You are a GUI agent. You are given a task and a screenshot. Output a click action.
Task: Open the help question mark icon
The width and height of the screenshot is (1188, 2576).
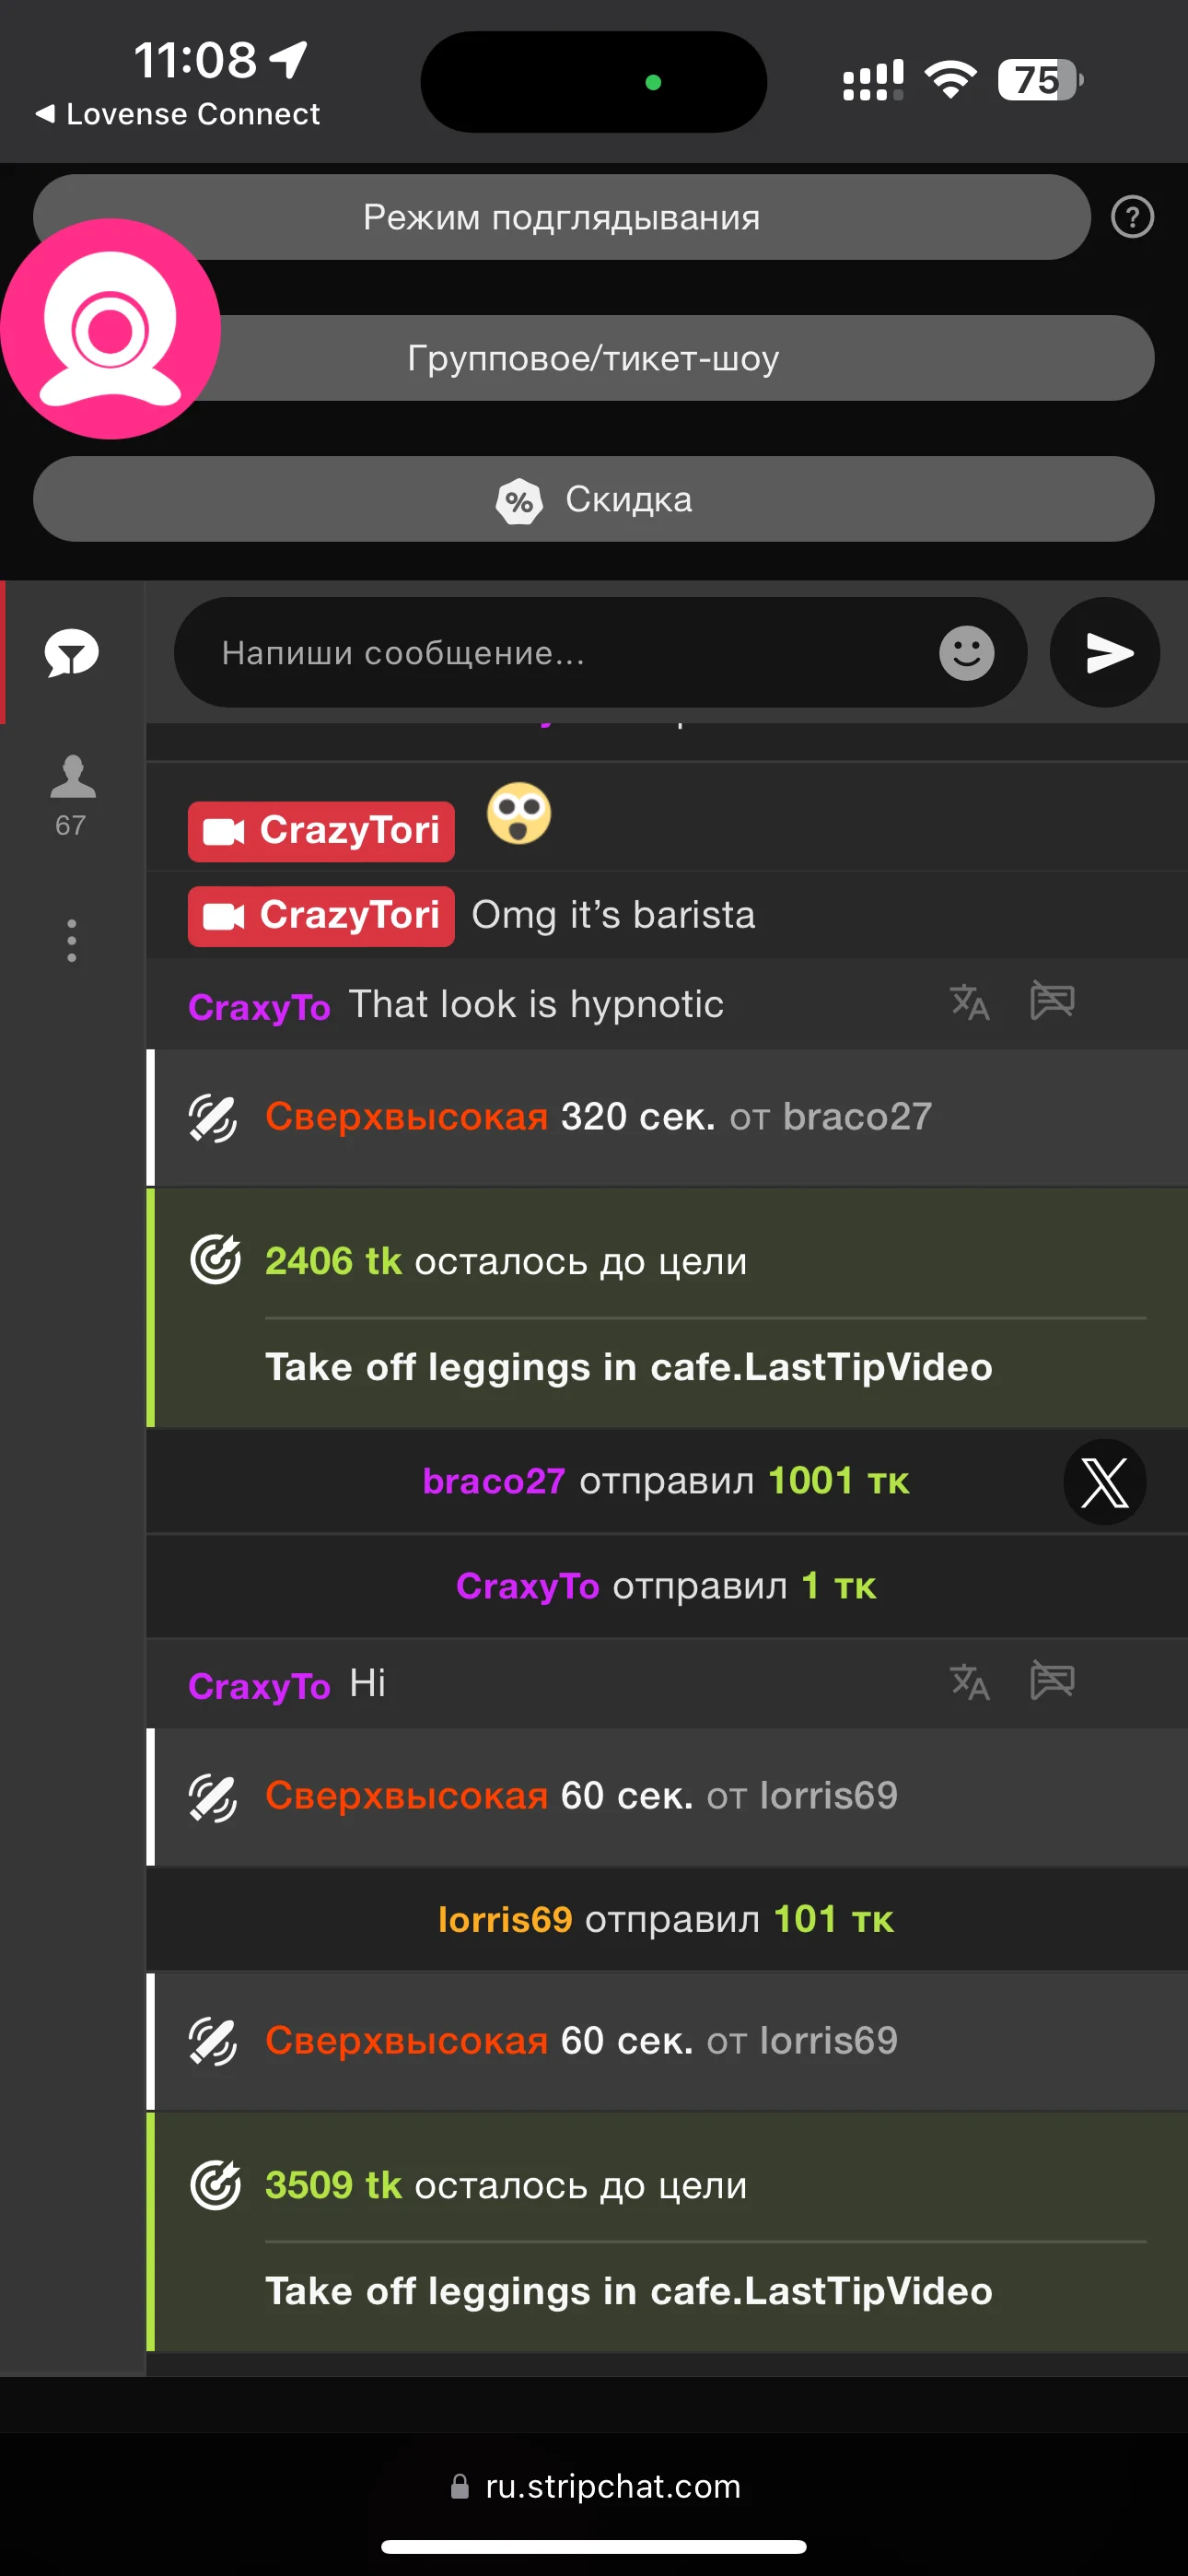point(1132,217)
